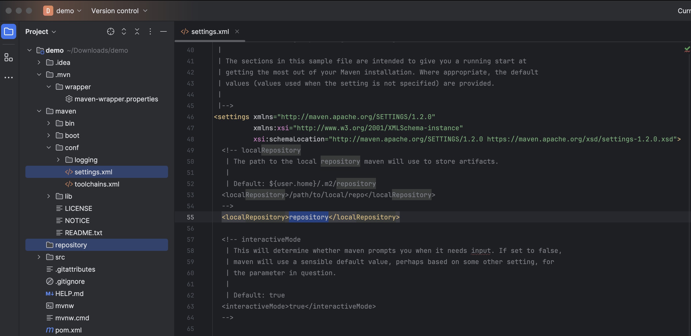Click line number 55 in gutter
This screenshot has width=691, height=336.
coord(190,217)
